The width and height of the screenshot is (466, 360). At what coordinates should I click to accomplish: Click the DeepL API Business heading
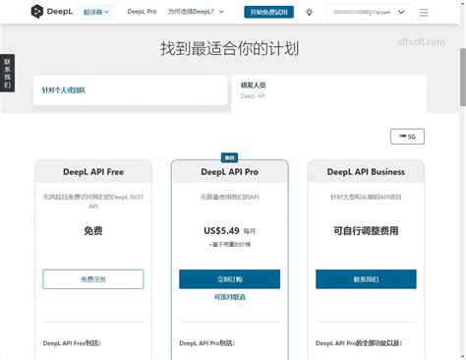click(x=366, y=172)
